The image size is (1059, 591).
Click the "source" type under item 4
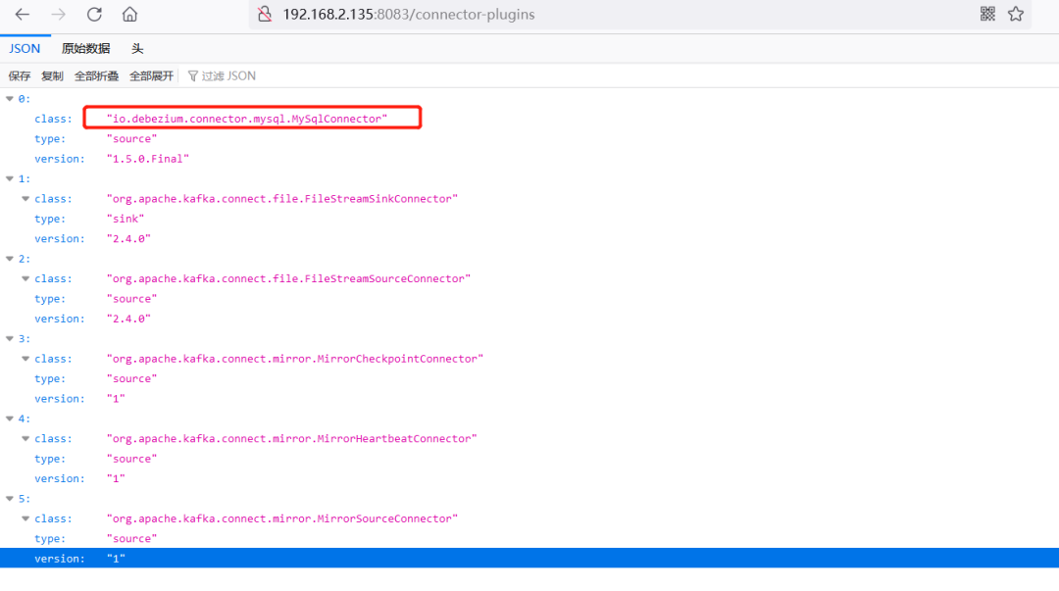coord(131,459)
